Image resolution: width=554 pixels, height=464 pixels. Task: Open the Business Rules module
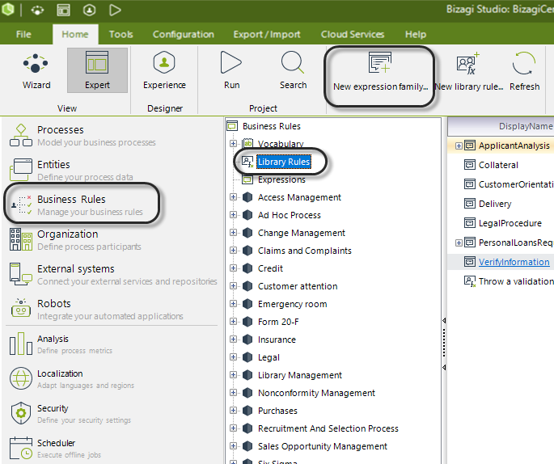click(78, 205)
